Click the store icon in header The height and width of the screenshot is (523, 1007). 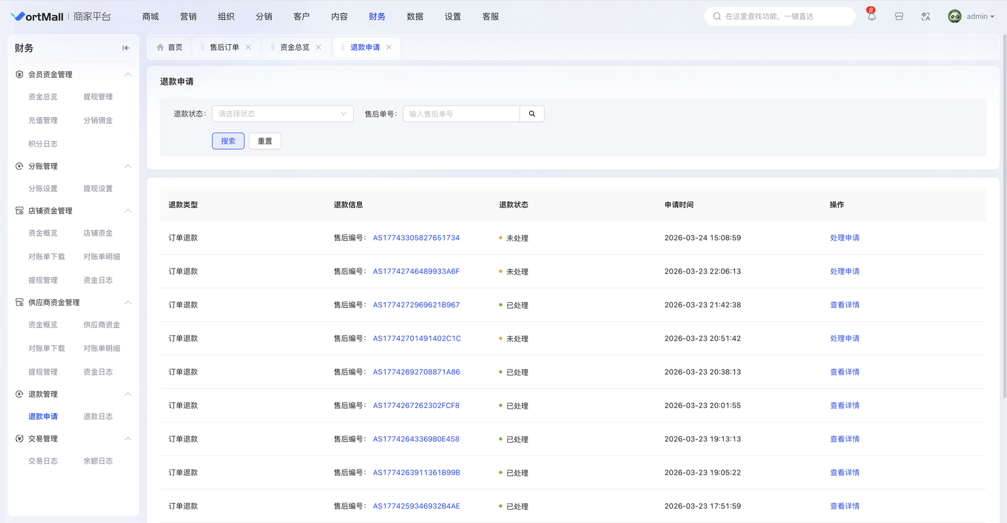(x=899, y=17)
